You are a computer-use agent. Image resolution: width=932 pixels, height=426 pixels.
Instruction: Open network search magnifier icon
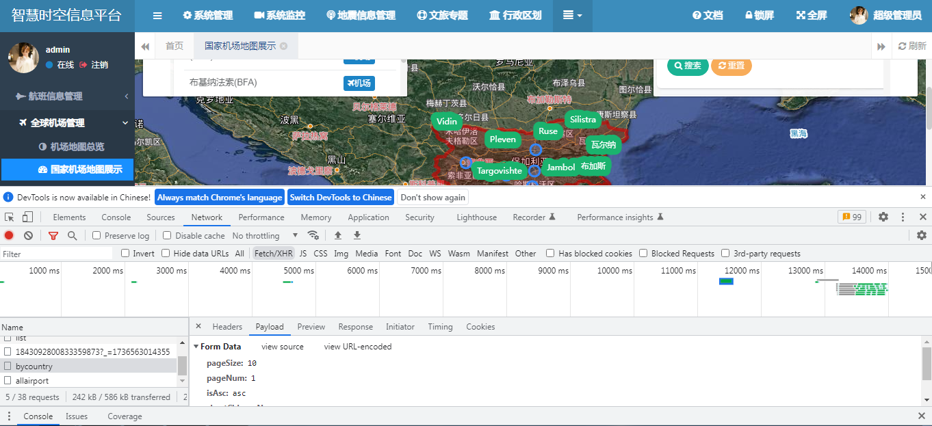click(72, 235)
